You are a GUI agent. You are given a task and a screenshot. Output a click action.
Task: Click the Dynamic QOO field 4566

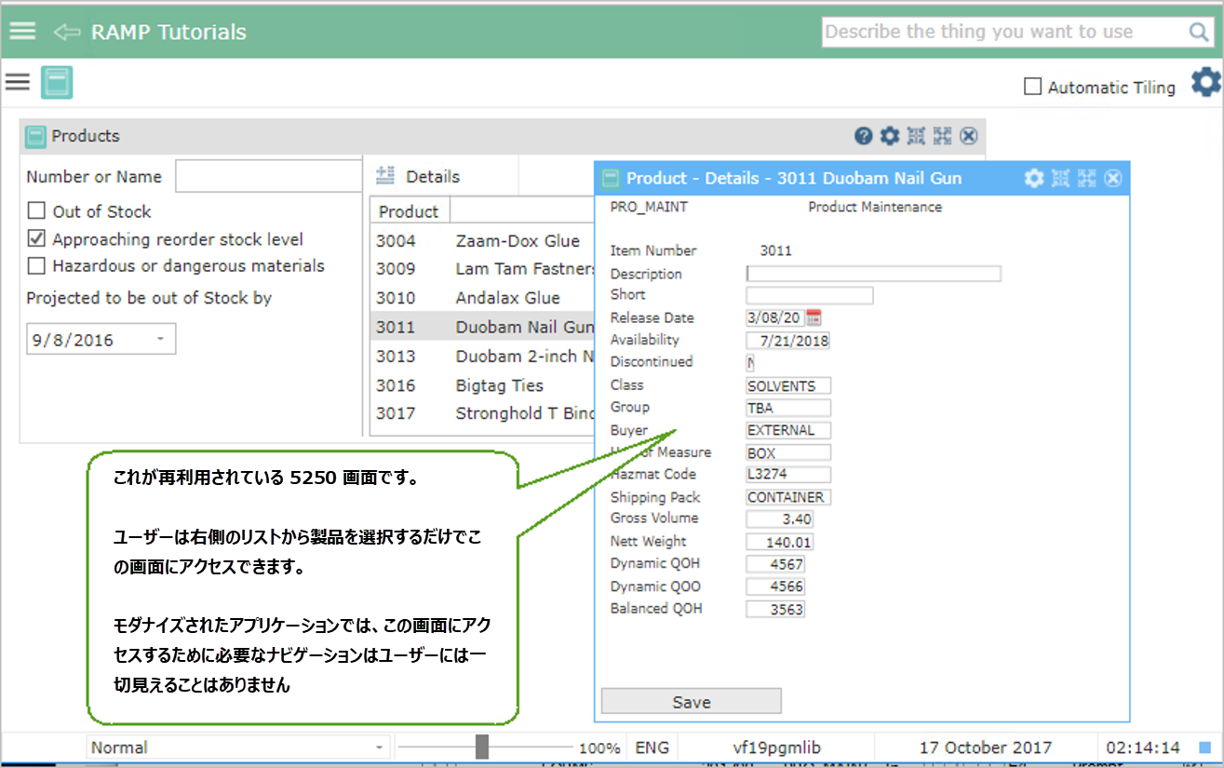tap(775, 586)
